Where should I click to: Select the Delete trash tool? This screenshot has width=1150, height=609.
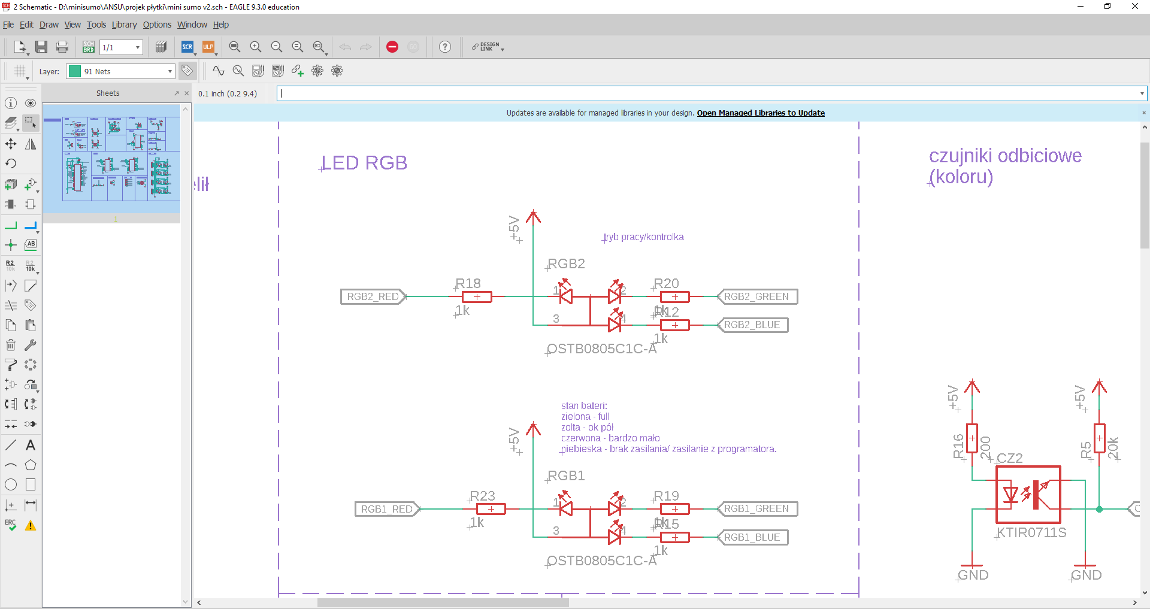pyautogui.click(x=11, y=345)
